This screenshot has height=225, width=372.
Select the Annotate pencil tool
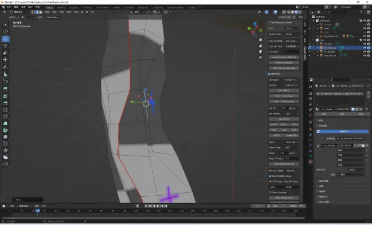point(6,67)
